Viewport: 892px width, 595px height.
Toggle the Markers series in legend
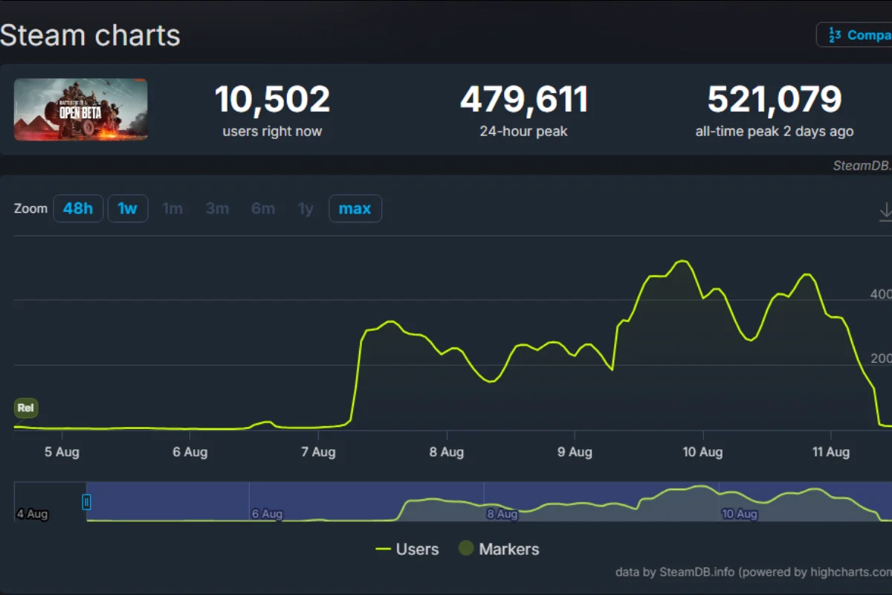pos(499,550)
